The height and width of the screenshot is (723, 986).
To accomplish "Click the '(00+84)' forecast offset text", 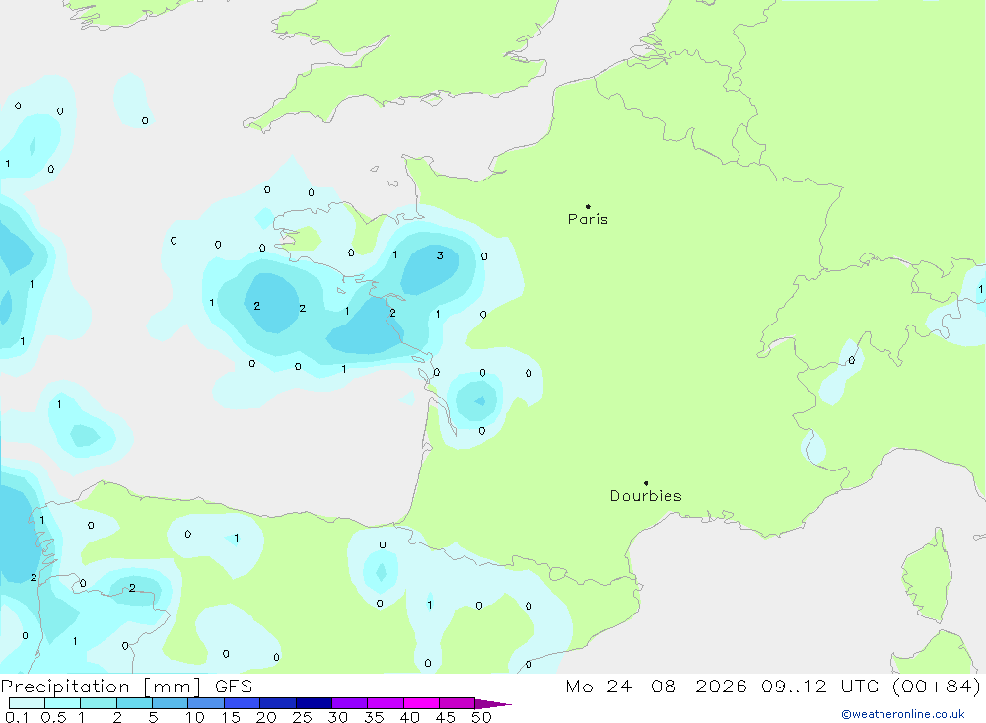I will tap(937, 687).
